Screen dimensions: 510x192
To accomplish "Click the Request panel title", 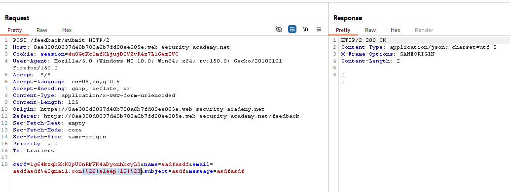I will [17, 18].
